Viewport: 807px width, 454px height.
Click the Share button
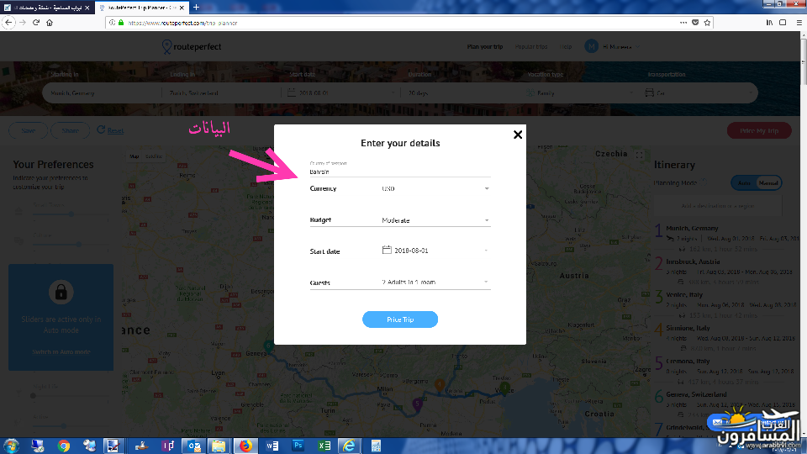point(71,131)
